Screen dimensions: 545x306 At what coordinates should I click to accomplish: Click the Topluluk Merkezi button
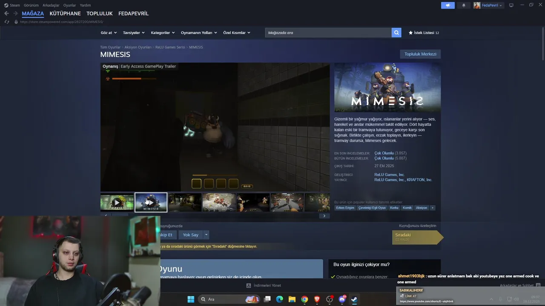pos(420,54)
